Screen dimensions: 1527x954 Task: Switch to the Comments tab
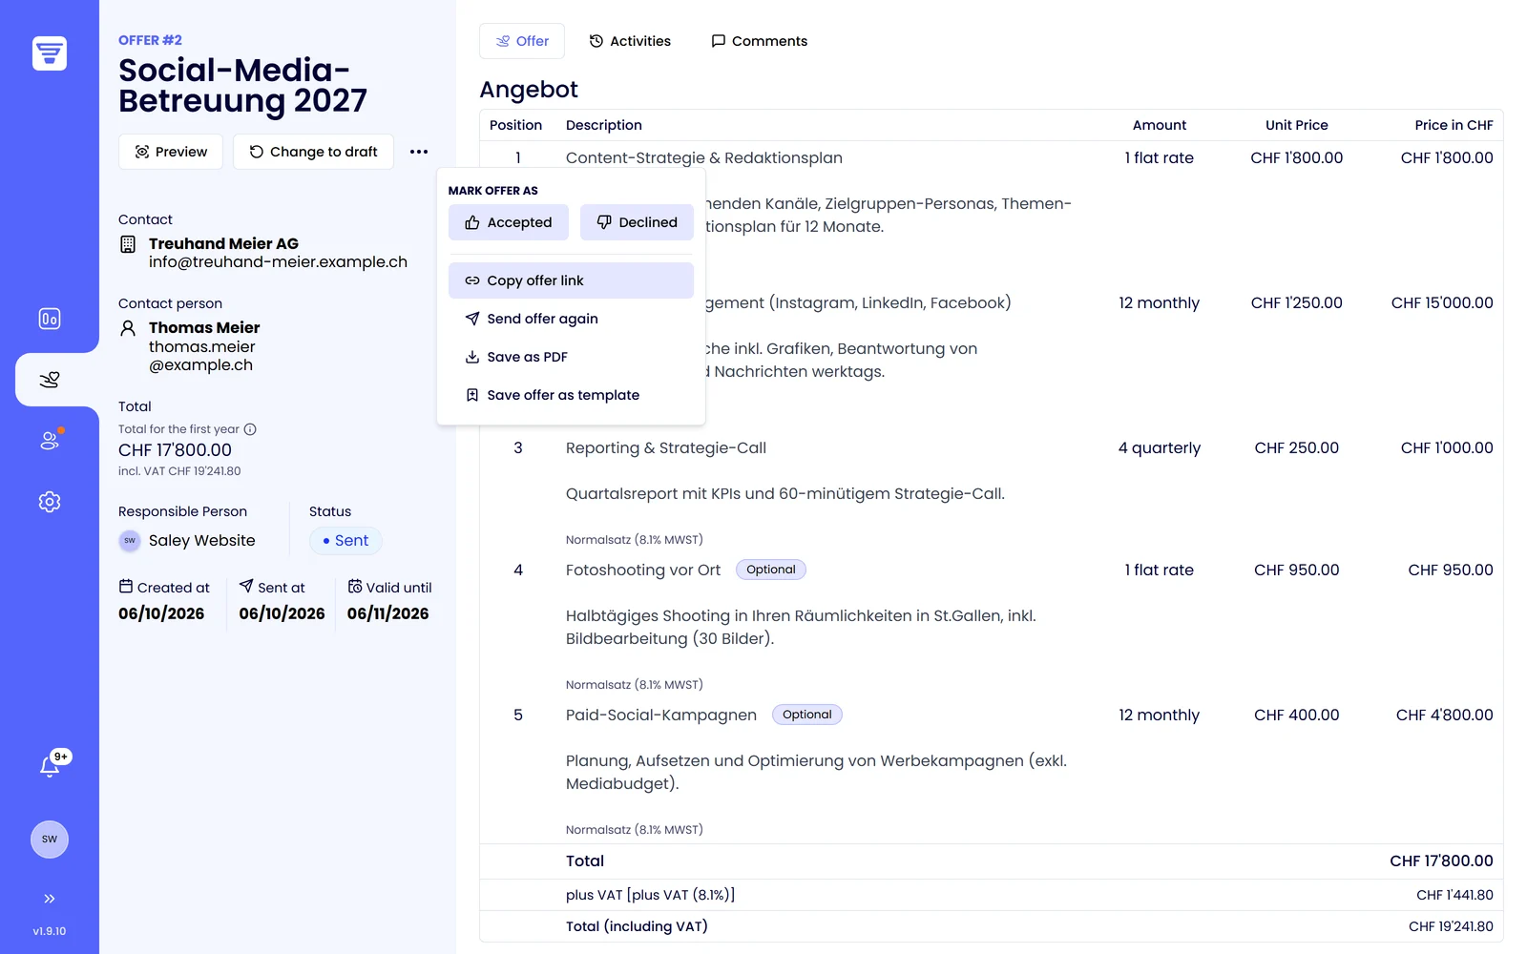pyautogui.click(x=759, y=41)
